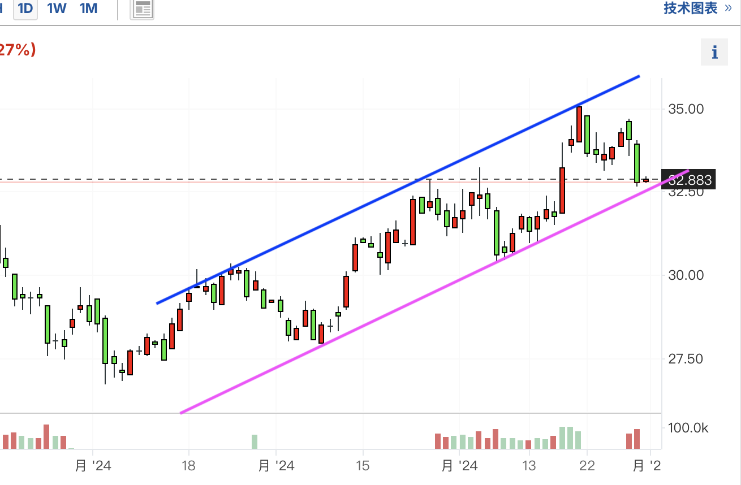
Task: Select the magenta lower channel trendline
Action: 434,292
